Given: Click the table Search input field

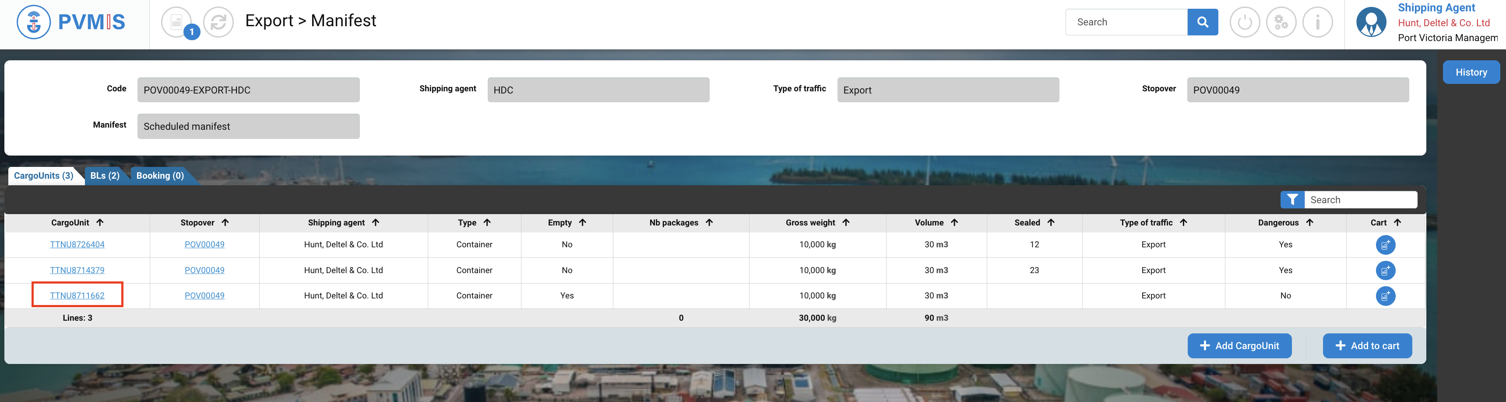Looking at the screenshot, I should 1360,200.
